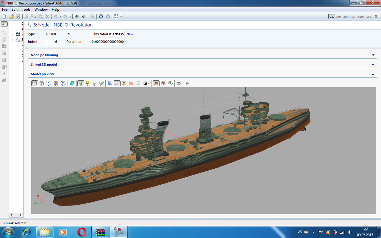This screenshot has width=381, height=238.
Task: Open the Tools menu
Action: pos(26,10)
